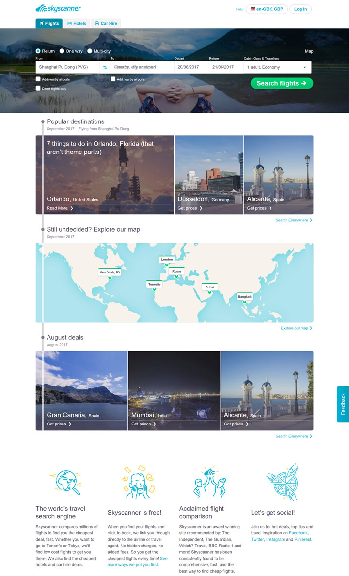Switch to the Hotels tab
349x576 pixels.
(x=77, y=23)
